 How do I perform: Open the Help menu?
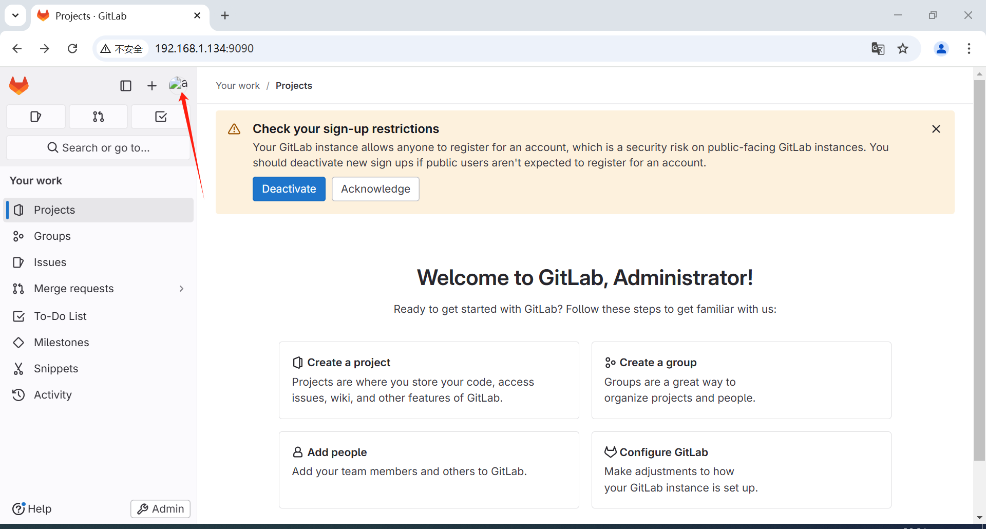(32, 508)
